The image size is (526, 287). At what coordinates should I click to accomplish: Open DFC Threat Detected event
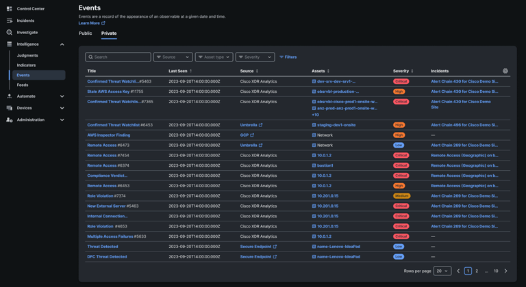107,257
